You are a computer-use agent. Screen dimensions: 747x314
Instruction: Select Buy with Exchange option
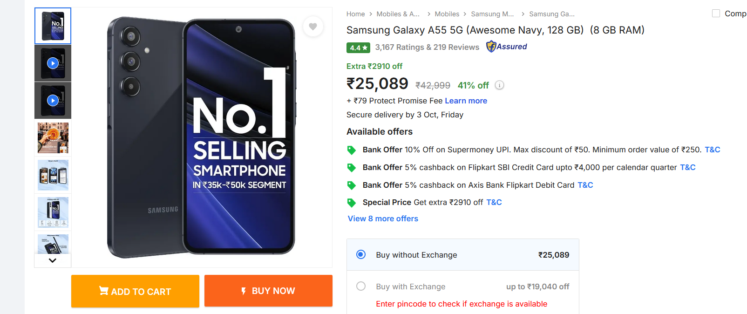pyautogui.click(x=361, y=286)
